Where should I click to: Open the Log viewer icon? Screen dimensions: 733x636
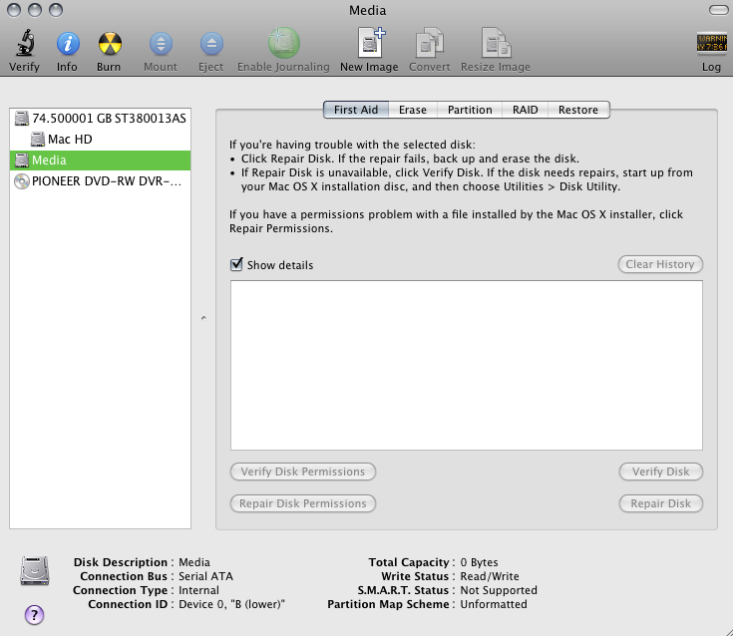point(711,43)
